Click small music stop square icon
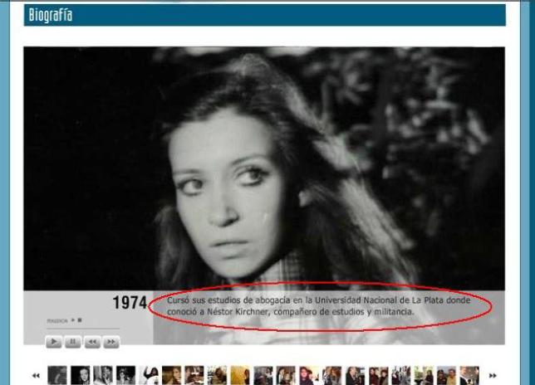 pyautogui.click(x=80, y=320)
